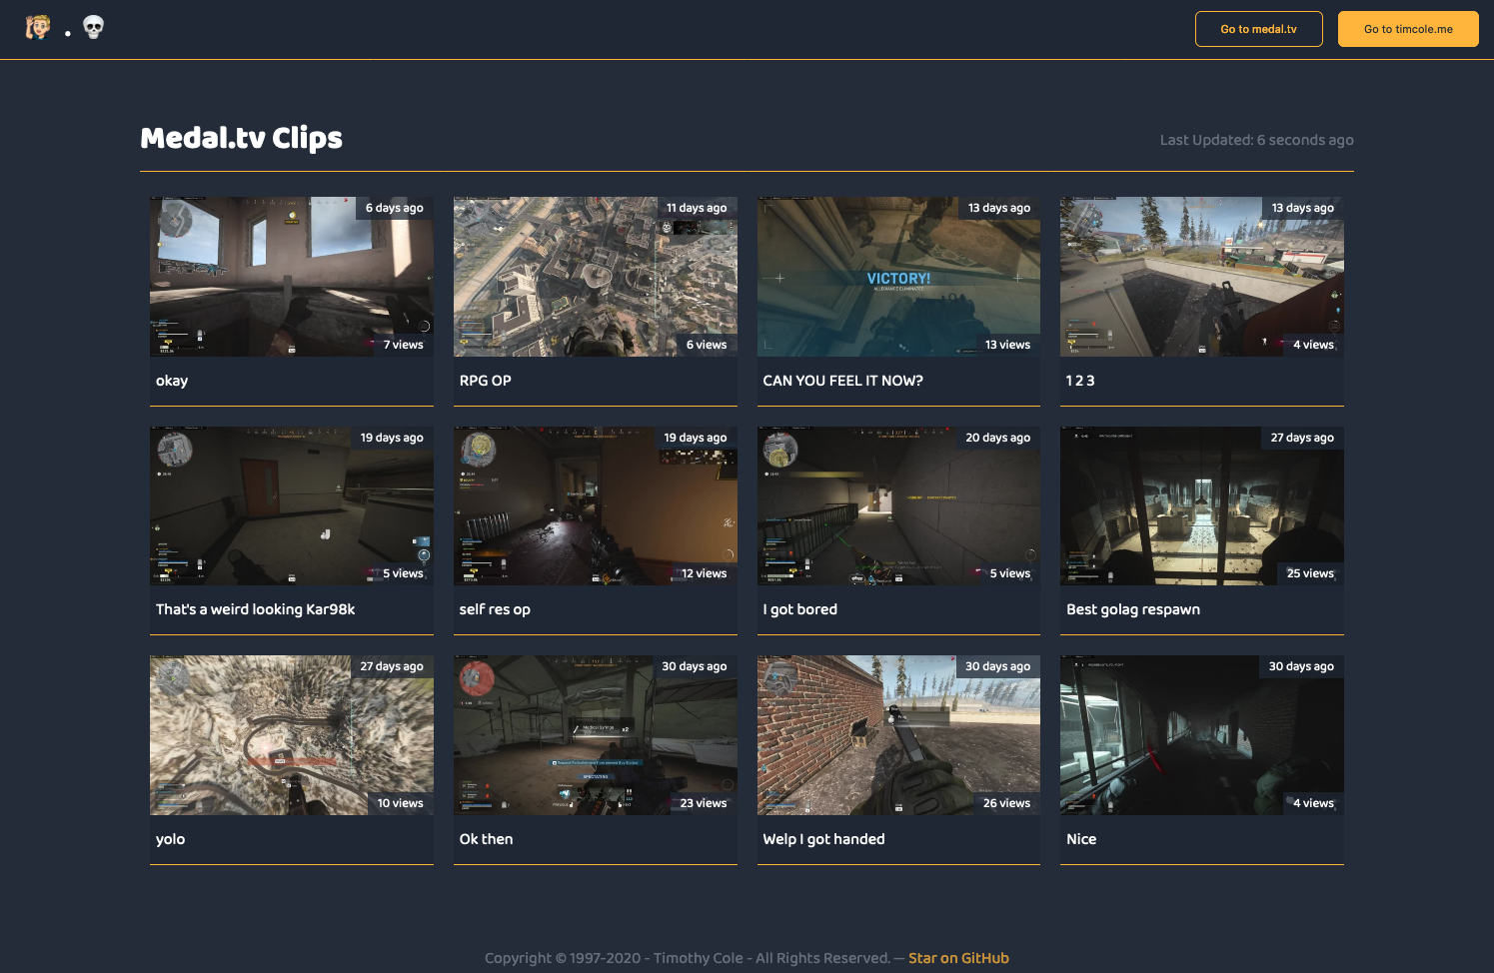Open the 'yolo' clip thumbnail

[x=292, y=735]
